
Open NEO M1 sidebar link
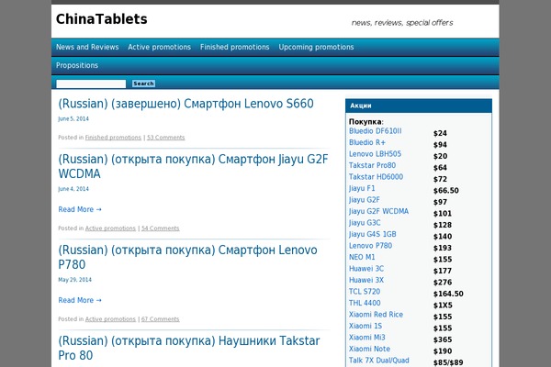click(x=362, y=257)
